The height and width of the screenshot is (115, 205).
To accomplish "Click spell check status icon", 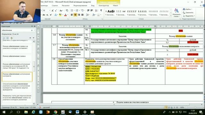I will tap(40, 107).
